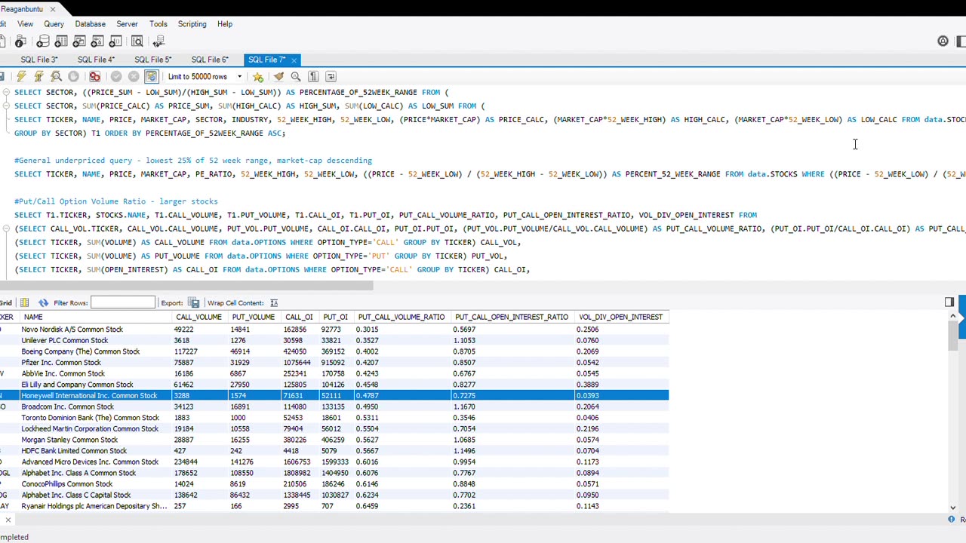
Task: Open the View menu
Action: click(x=25, y=24)
